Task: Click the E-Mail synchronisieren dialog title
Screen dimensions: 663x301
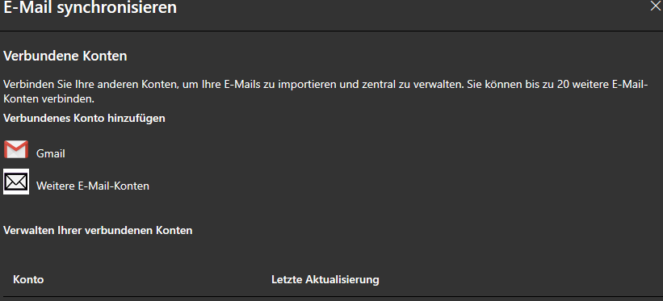Action: point(90,7)
